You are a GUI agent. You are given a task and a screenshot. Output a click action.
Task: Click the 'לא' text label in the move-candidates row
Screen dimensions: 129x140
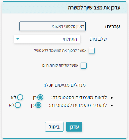coord(11,105)
